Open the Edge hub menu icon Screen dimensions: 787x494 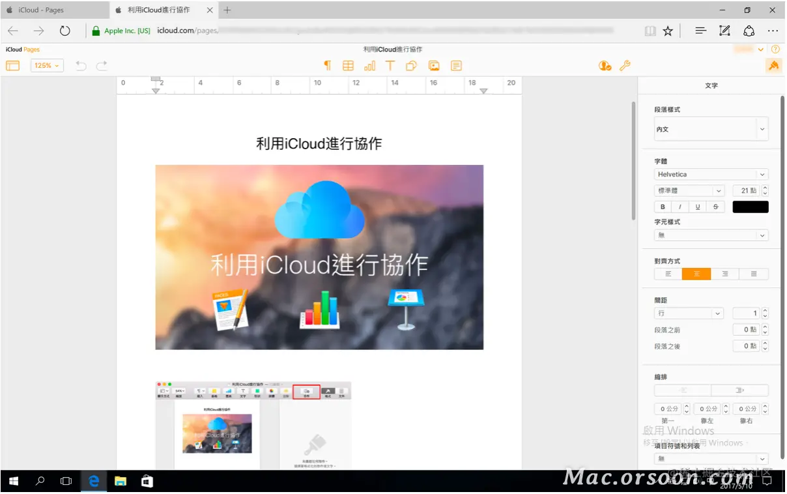pyautogui.click(x=701, y=31)
